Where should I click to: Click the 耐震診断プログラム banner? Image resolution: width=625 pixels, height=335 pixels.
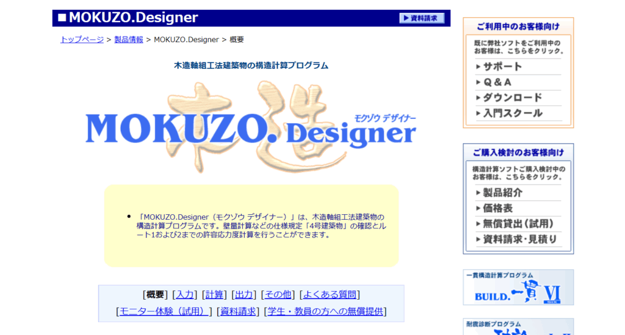pos(518,326)
